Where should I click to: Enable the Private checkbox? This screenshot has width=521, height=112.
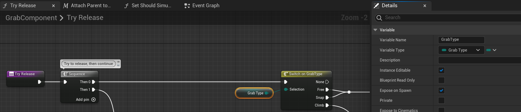[442, 100]
